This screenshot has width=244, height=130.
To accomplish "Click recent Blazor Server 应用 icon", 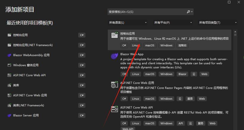I will tap(9, 115).
